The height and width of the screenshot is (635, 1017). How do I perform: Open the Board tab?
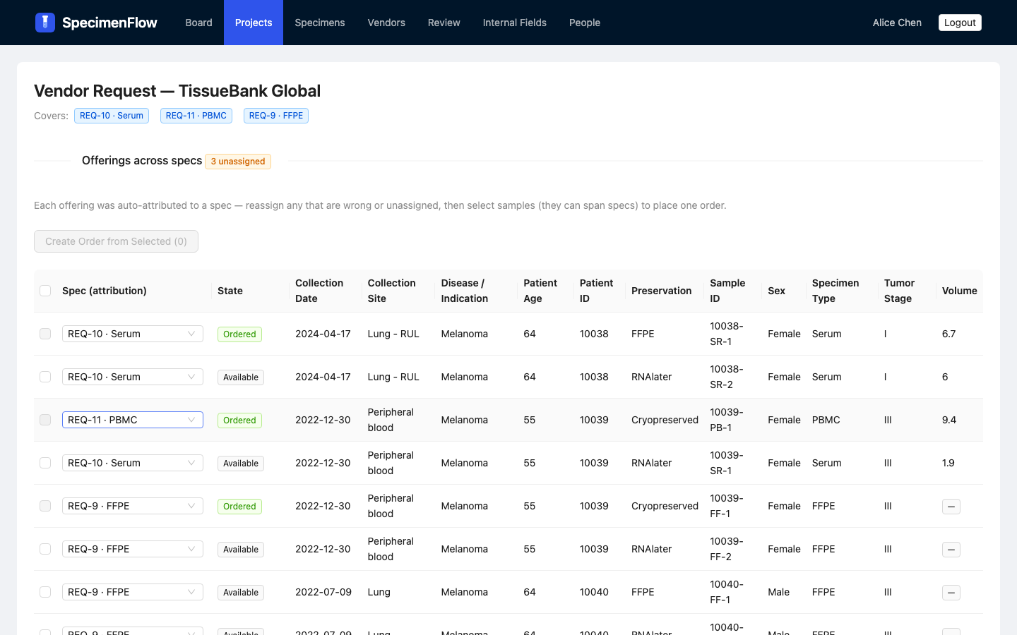(x=198, y=23)
